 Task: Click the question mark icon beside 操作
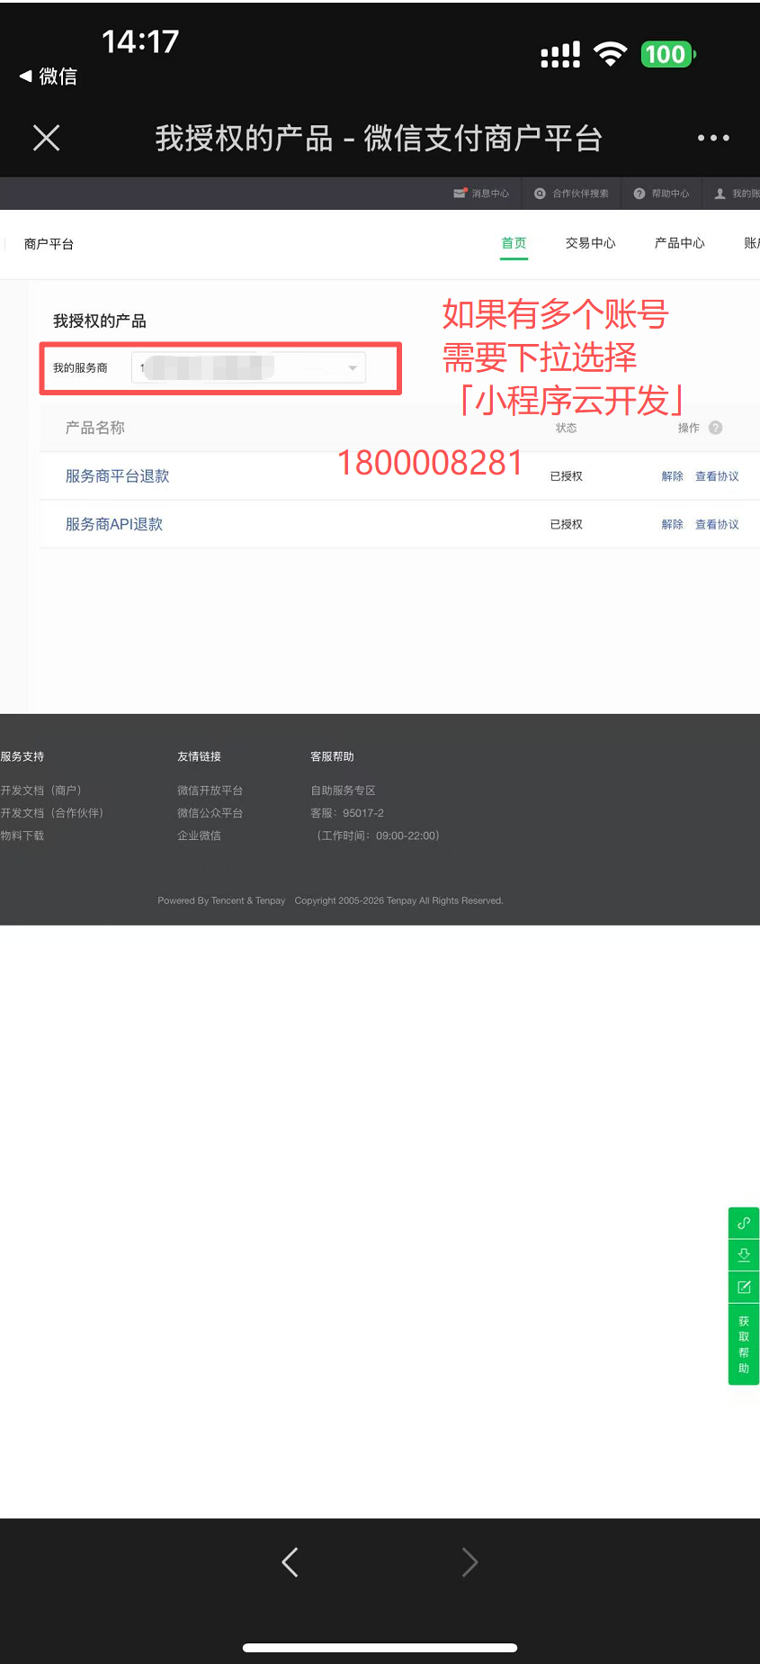click(x=715, y=428)
